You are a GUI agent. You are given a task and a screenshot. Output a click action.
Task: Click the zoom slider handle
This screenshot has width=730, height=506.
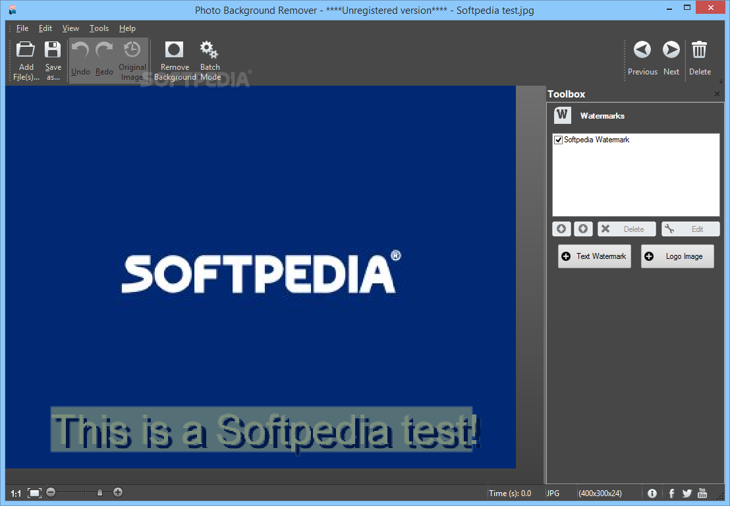99,492
